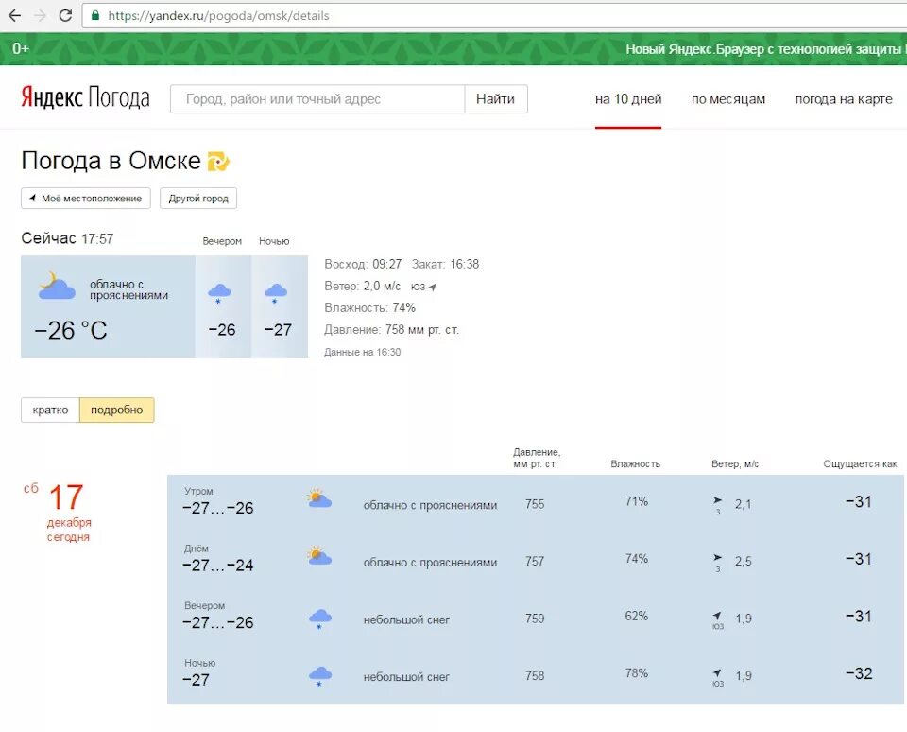Click the Сейчас 17:57 heading
The width and height of the screenshot is (907, 732).
click(67, 238)
